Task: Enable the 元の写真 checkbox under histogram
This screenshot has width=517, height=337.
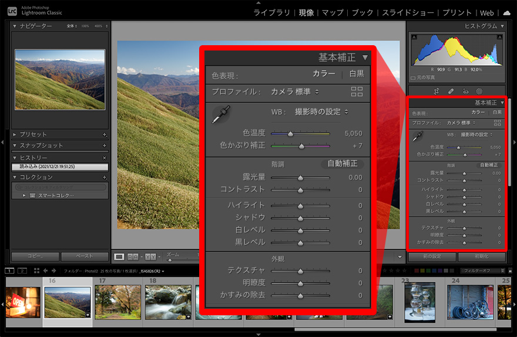Action: pos(413,77)
